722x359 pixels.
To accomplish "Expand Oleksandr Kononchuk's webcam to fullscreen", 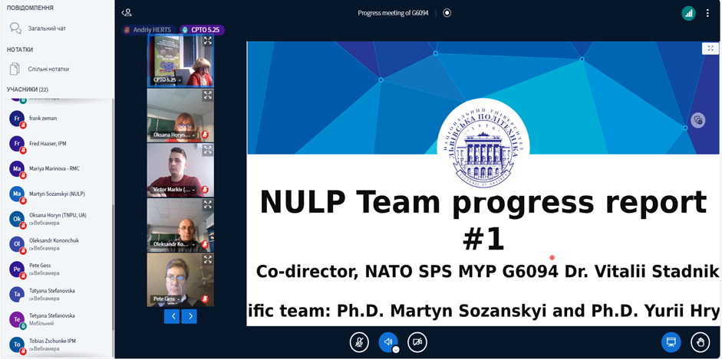I will [208, 204].
